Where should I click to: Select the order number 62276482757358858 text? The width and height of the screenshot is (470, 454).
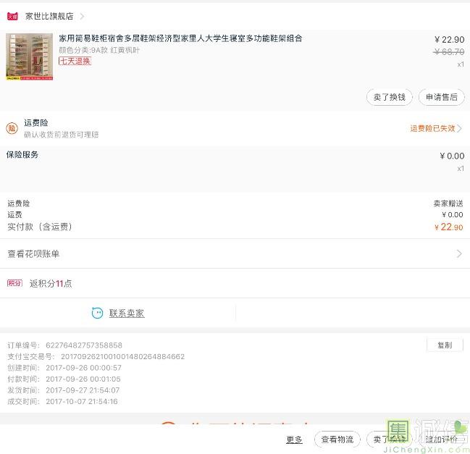click(x=84, y=345)
